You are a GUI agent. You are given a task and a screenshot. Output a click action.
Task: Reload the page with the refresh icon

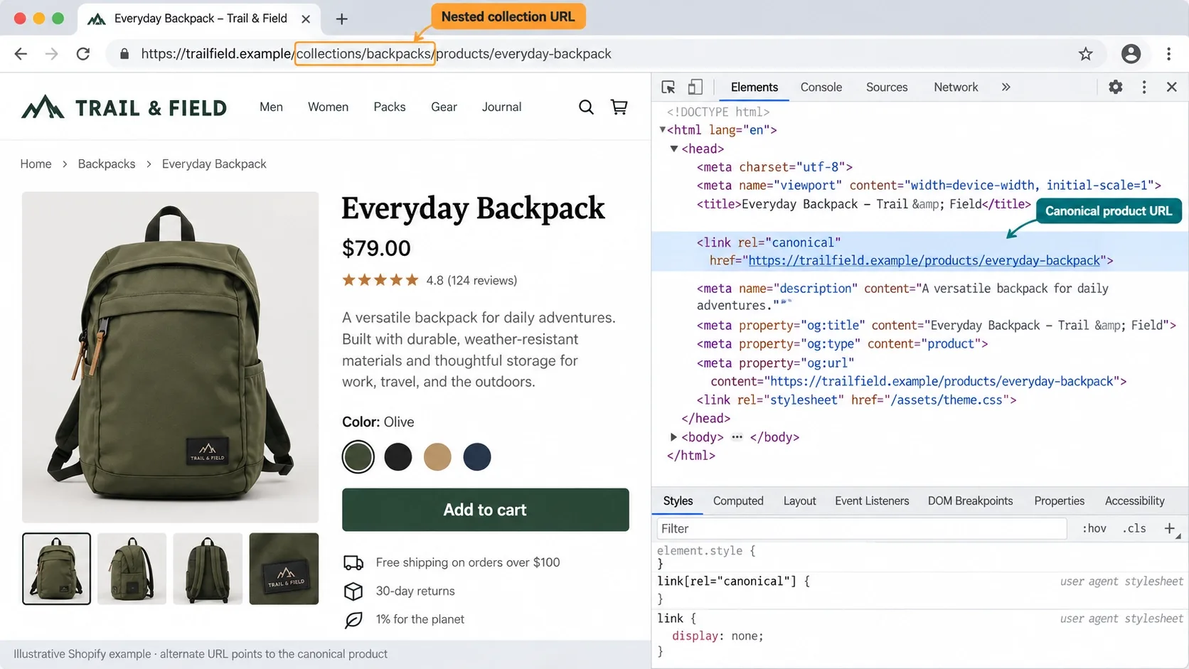[x=83, y=54]
